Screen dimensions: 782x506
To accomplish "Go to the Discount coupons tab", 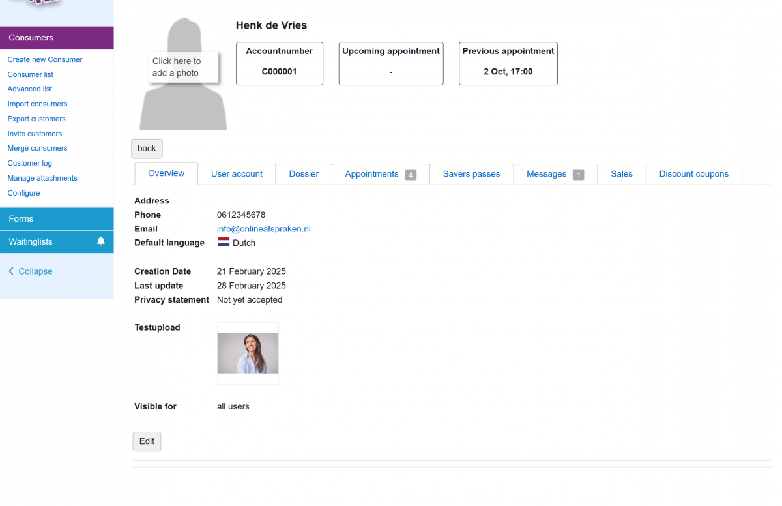I will (693, 174).
